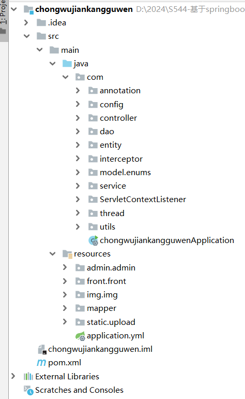This screenshot has height=399, width=245.
Task: Click the Spring Boot chongwujiankangguwenApplication class icon
Action: pos(93,240)
